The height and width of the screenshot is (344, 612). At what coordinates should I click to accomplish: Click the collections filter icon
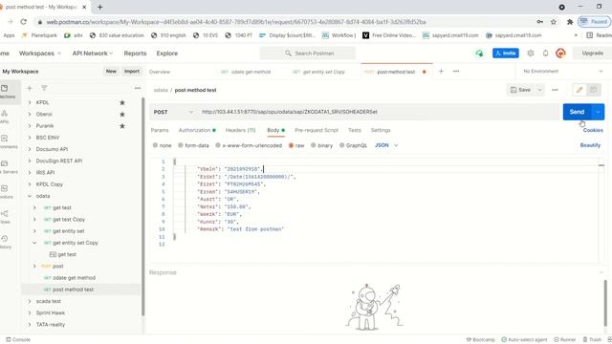(x=44, y=88)
